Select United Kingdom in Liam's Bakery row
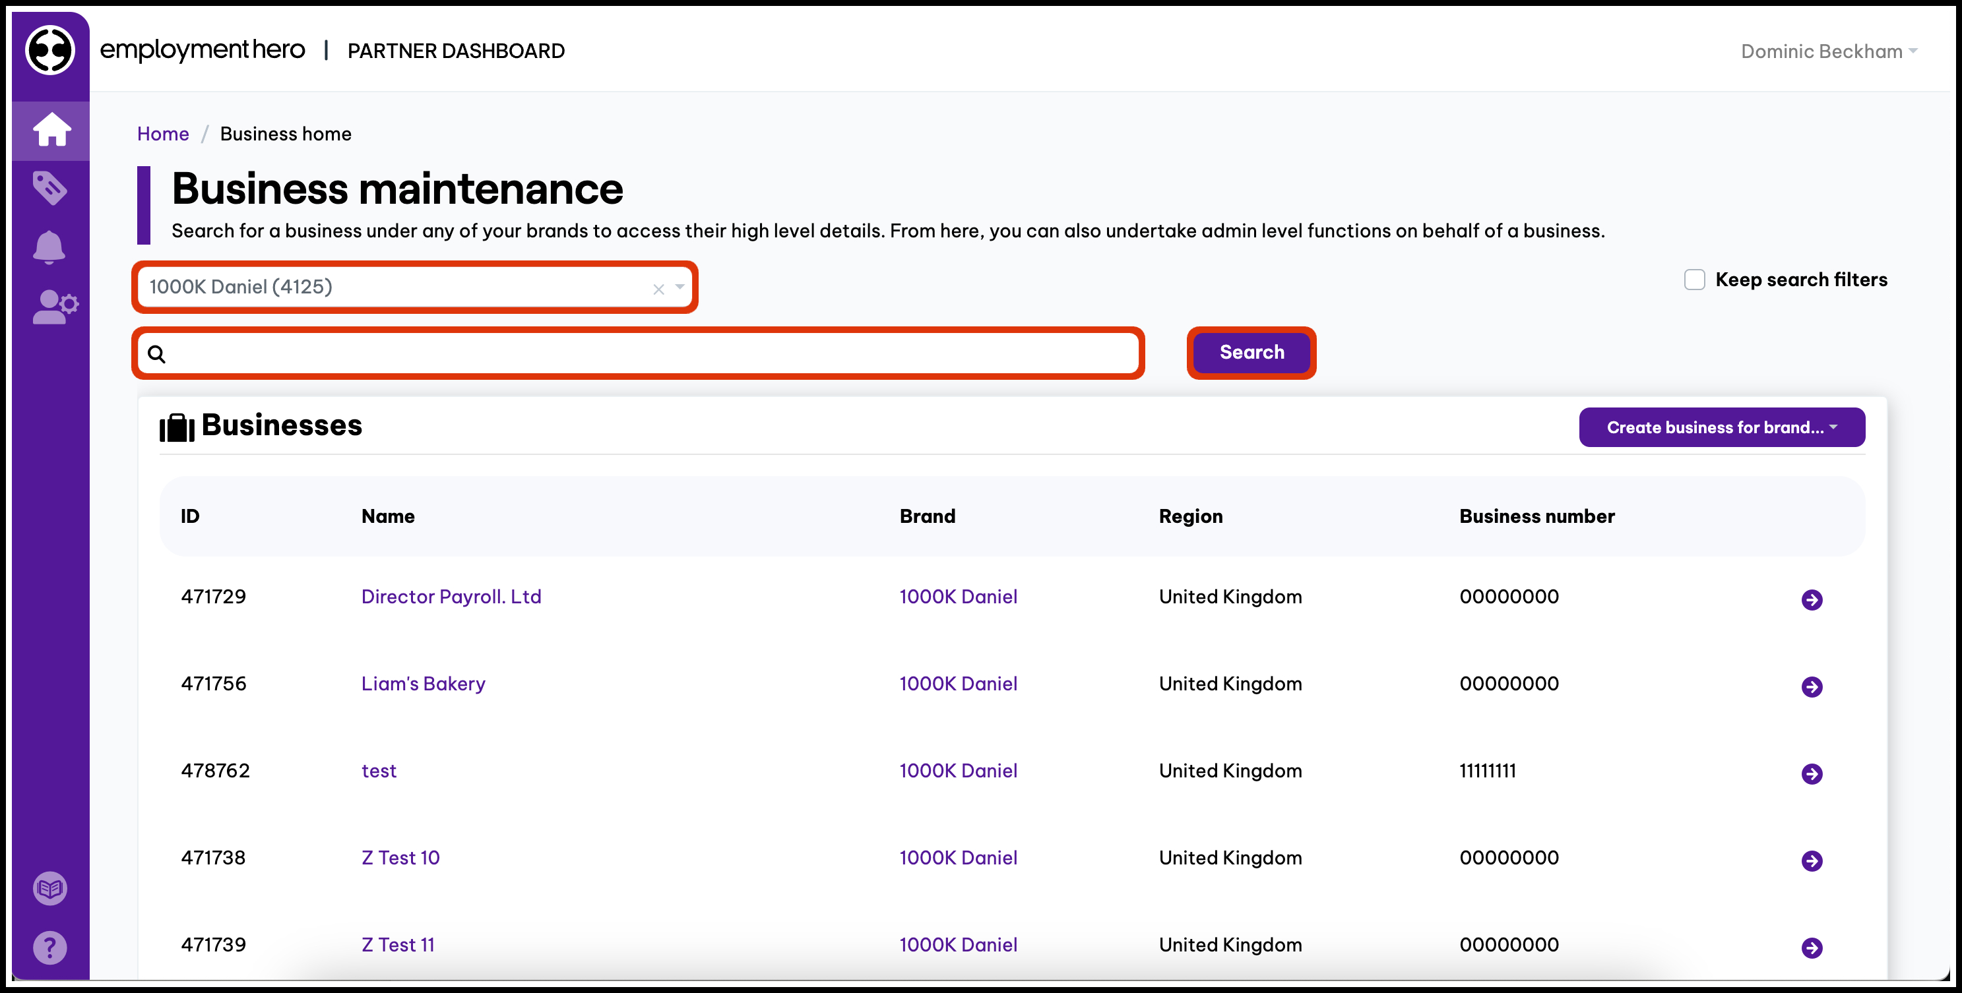Viewport: 1962px width, 993px height. pyautogui.click(x=1230, y=684)
